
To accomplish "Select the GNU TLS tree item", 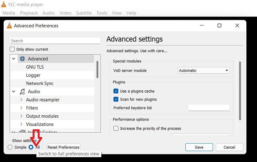I will click(x=35, y=67).
